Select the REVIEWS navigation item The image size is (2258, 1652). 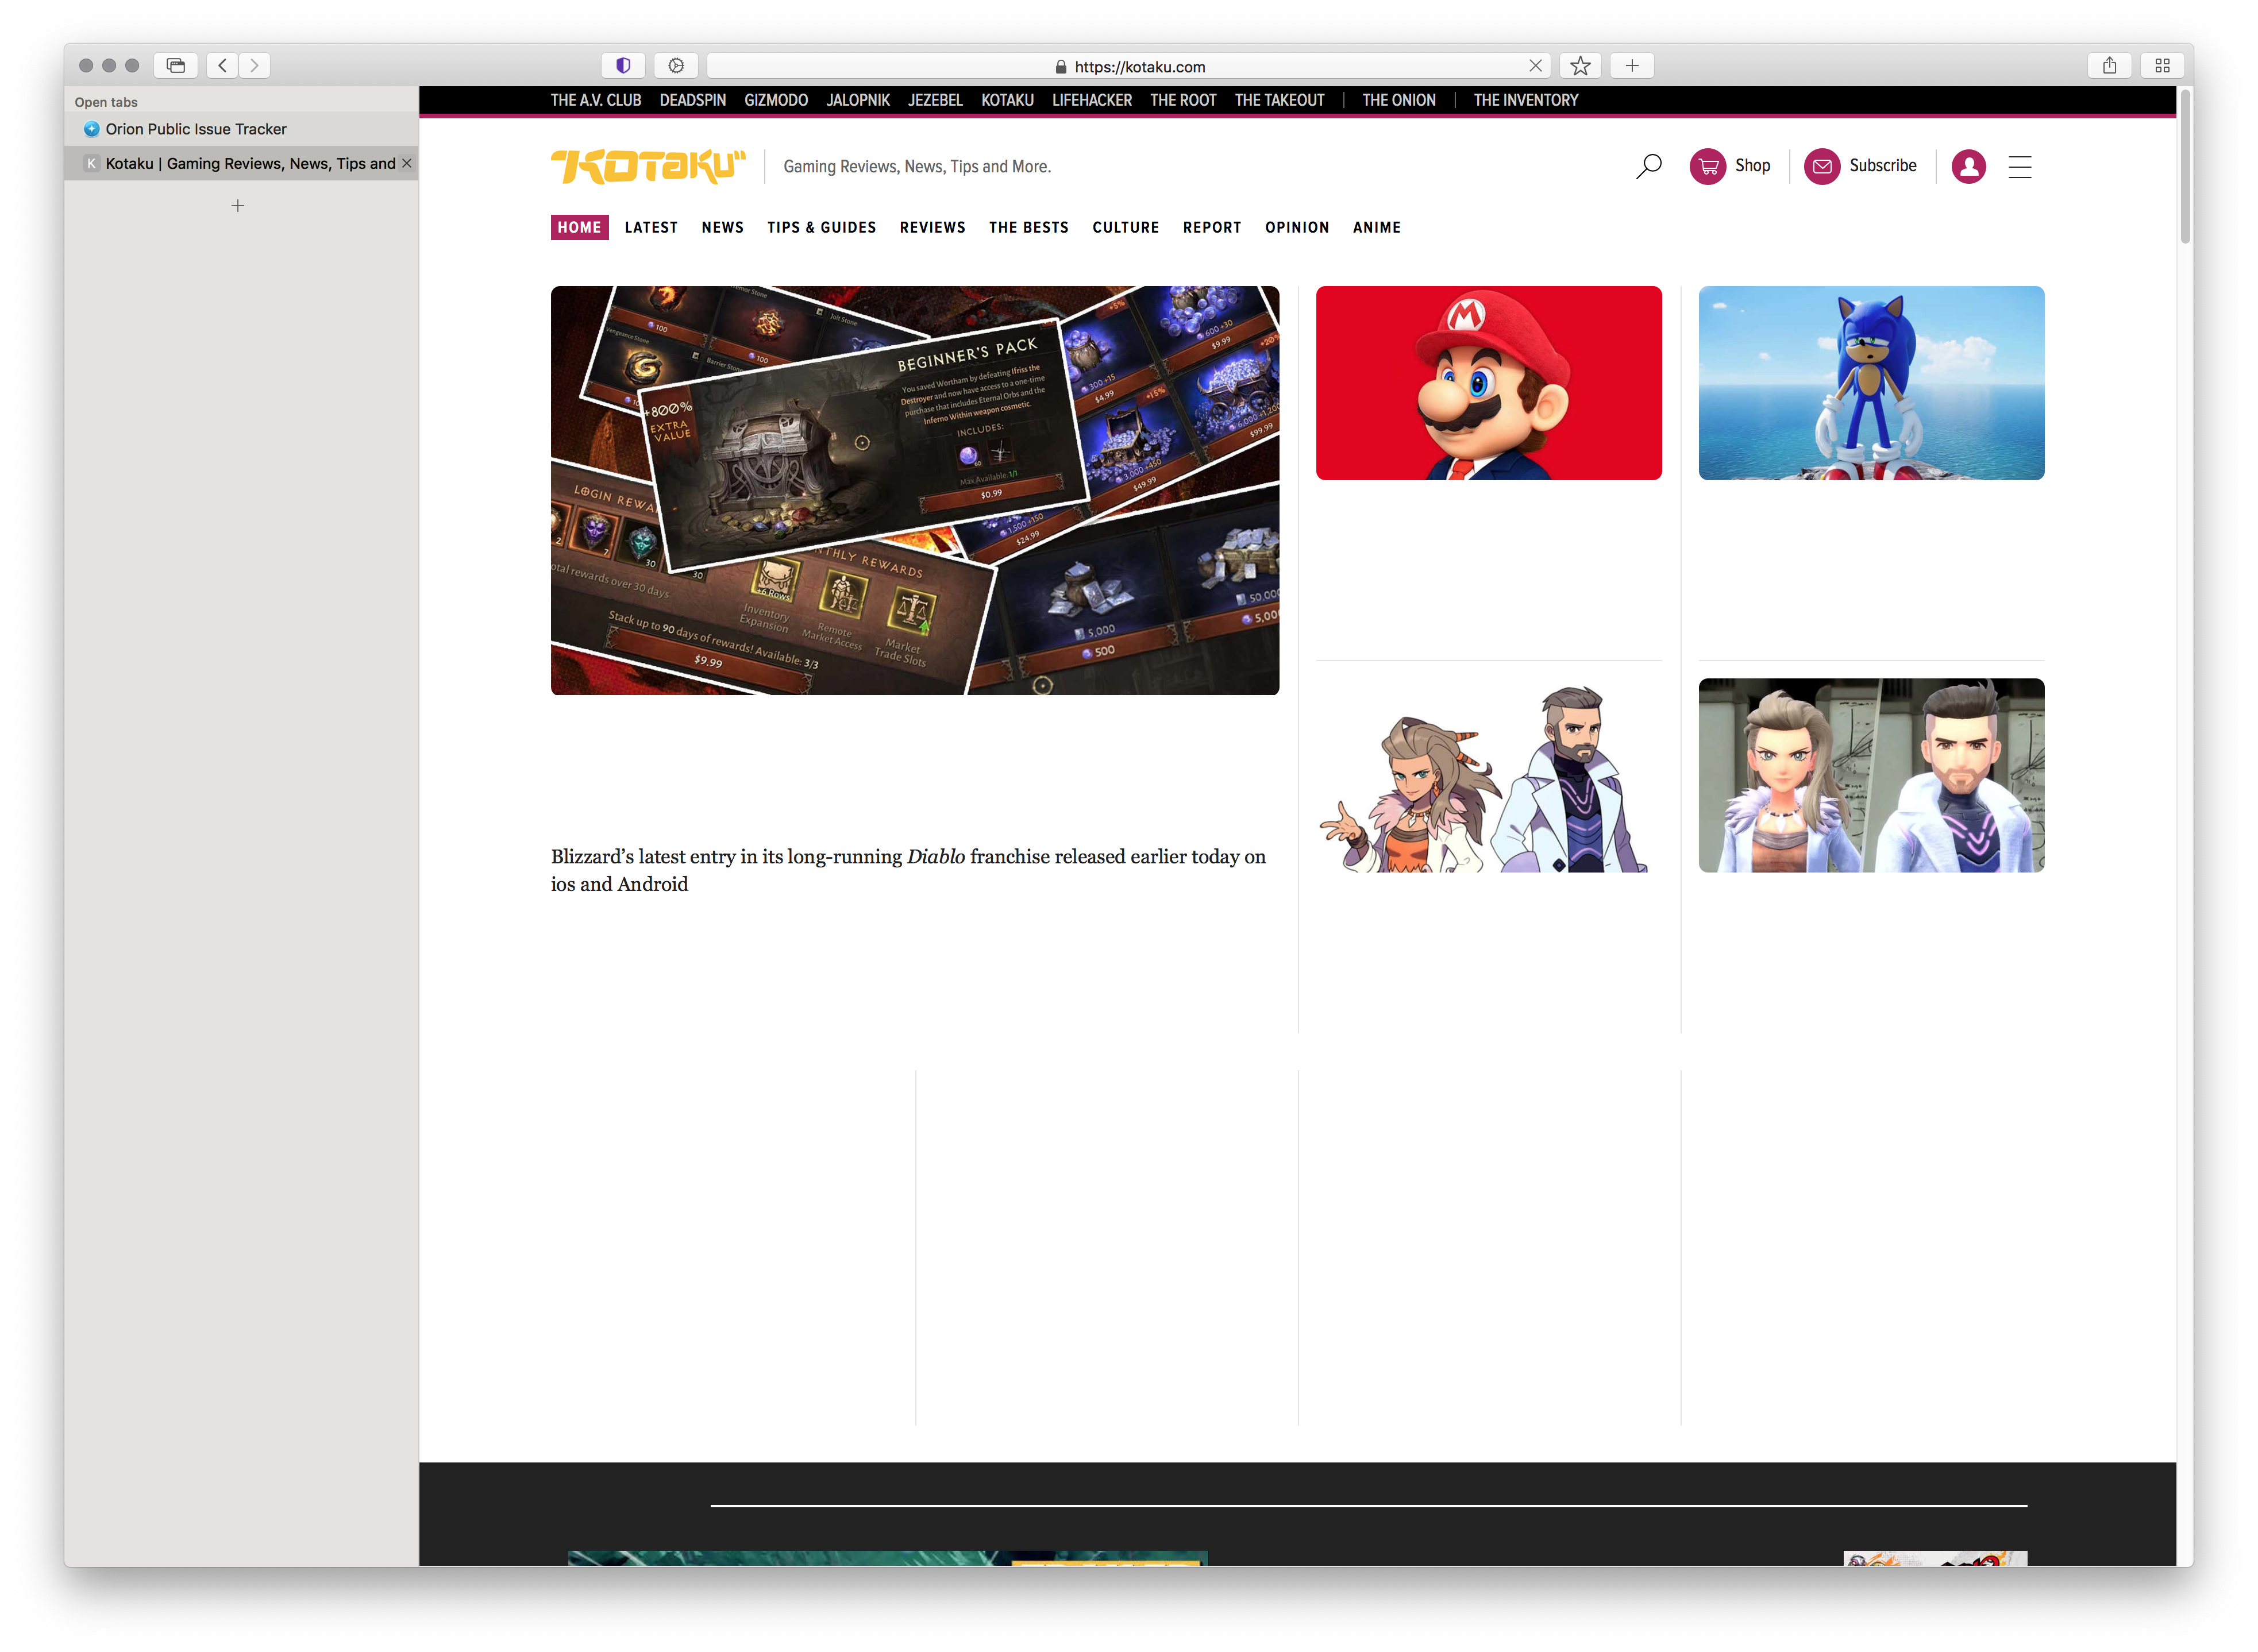[x=932, y=227]
